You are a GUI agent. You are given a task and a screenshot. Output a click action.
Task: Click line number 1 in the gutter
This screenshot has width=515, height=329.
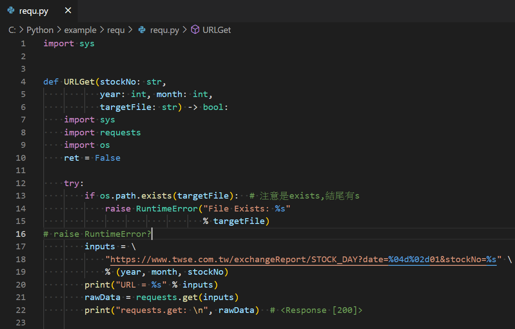click(x=23, y=43)
